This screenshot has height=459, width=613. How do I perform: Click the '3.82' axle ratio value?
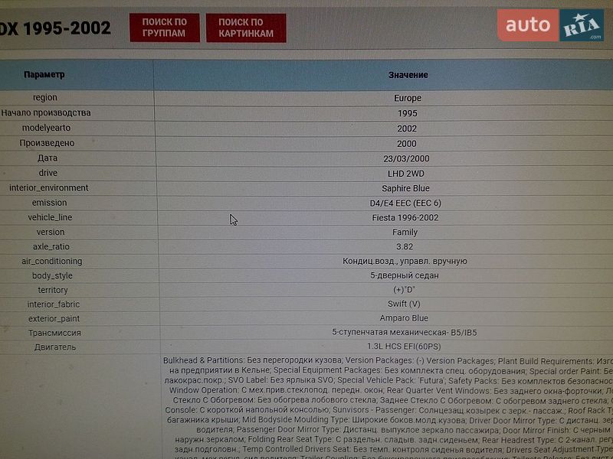[x=405, y=246]
